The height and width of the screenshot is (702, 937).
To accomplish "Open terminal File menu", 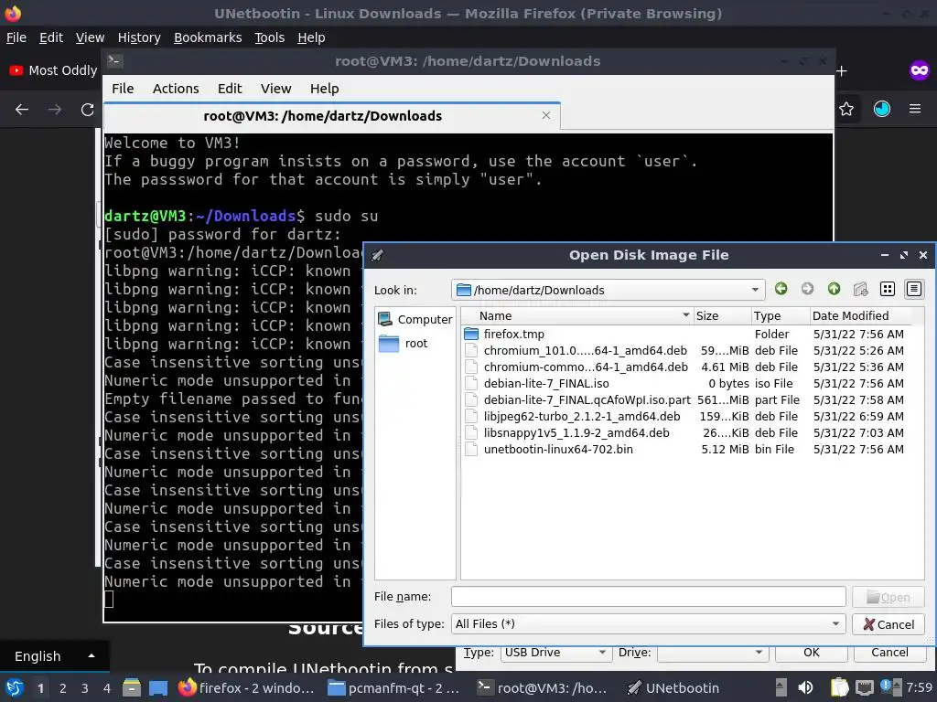I will 123,89.
